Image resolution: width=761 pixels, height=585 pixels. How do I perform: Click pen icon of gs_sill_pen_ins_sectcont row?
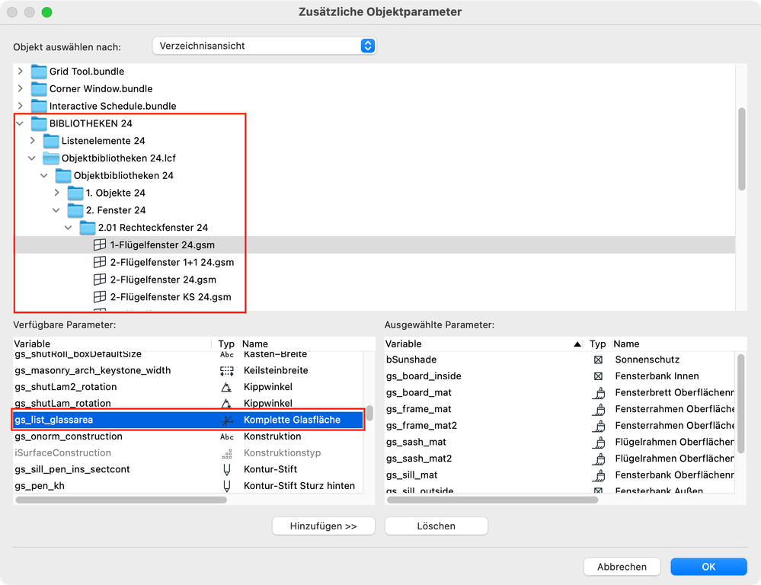tap(226, 470)
